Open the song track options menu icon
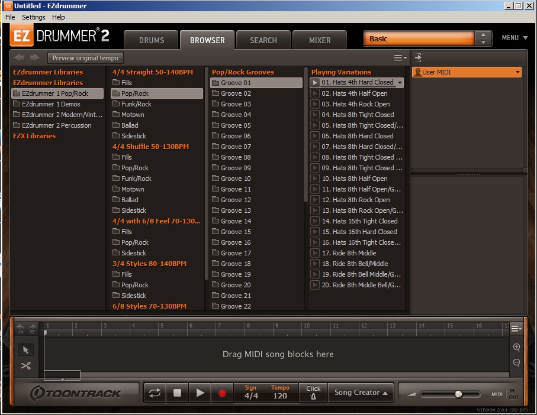This screenshot has width=537, height=415. 516,329
